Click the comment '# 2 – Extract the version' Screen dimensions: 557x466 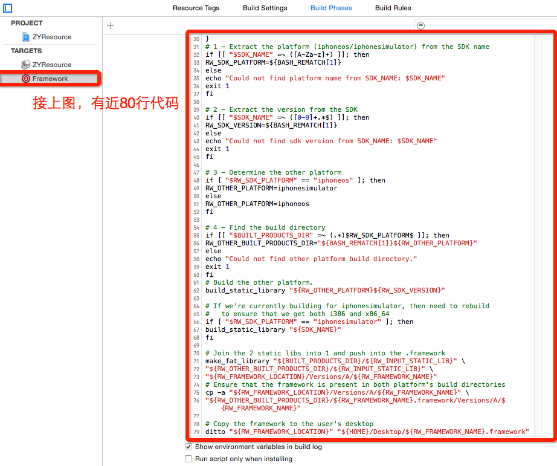point(282,109)
